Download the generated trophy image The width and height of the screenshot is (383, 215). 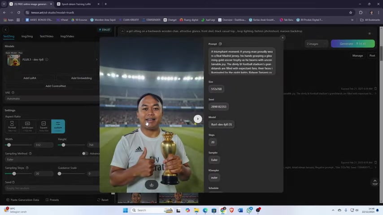pyautogui.click(x=152, y=185)
